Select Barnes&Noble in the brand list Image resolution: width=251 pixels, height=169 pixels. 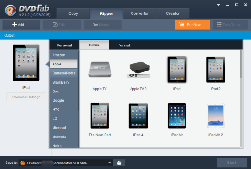64,73
